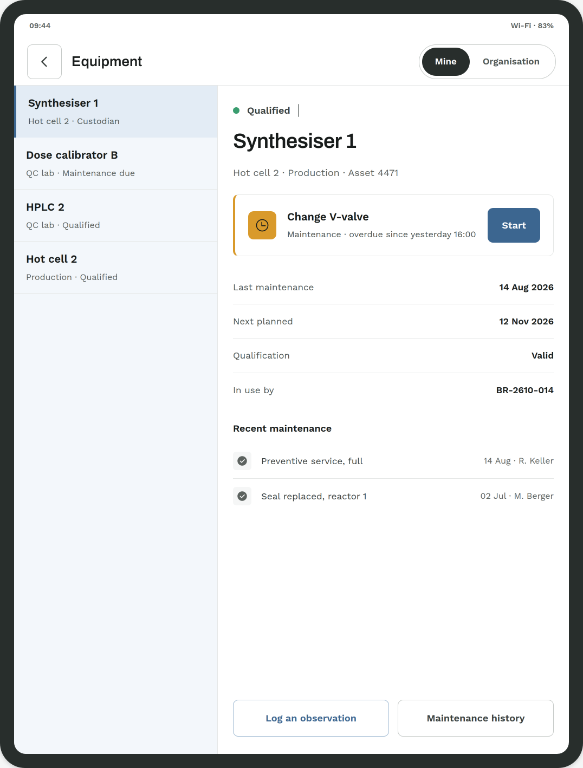Click the orange clock maintenance icon
Image resolution: width=583 pixels, height=768 pixels.
click(262, 225)
